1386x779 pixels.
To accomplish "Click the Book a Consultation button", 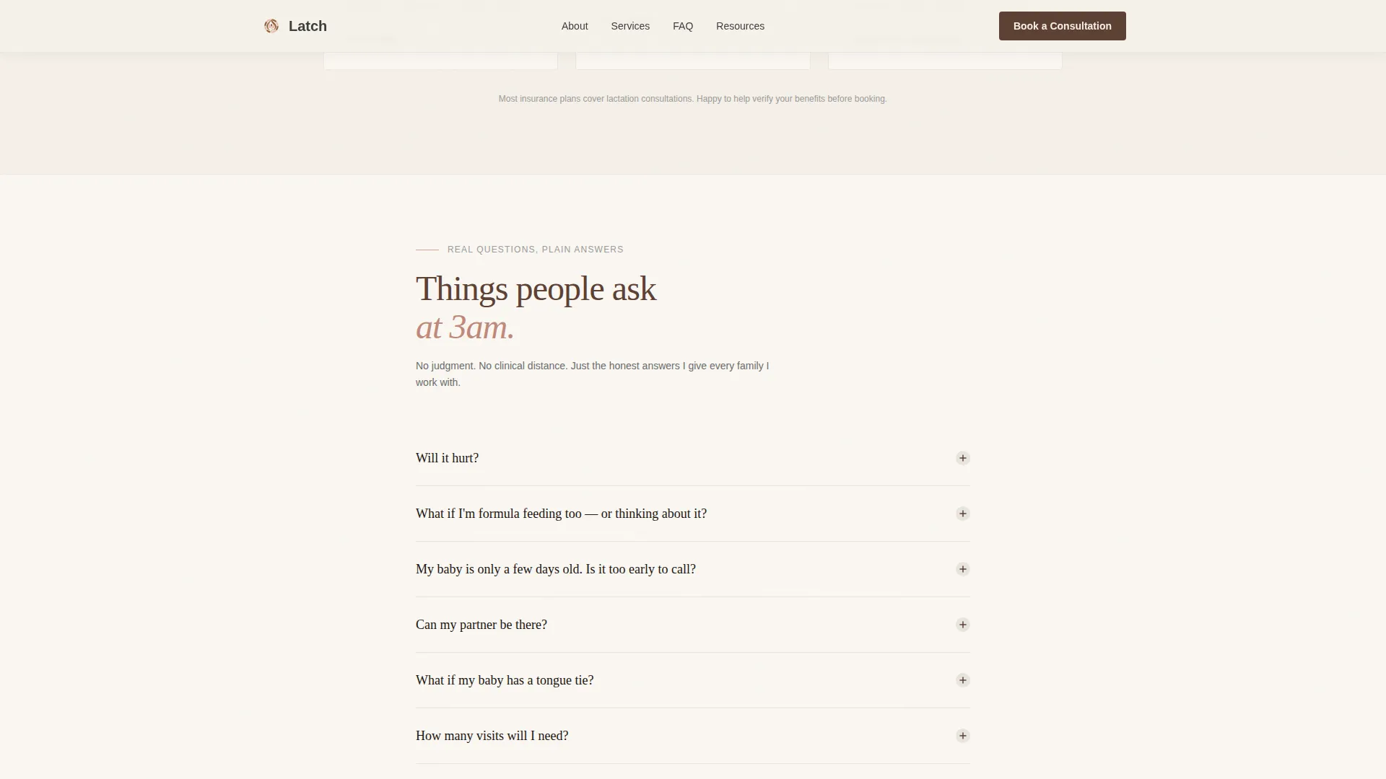I will coord(1062,26).
